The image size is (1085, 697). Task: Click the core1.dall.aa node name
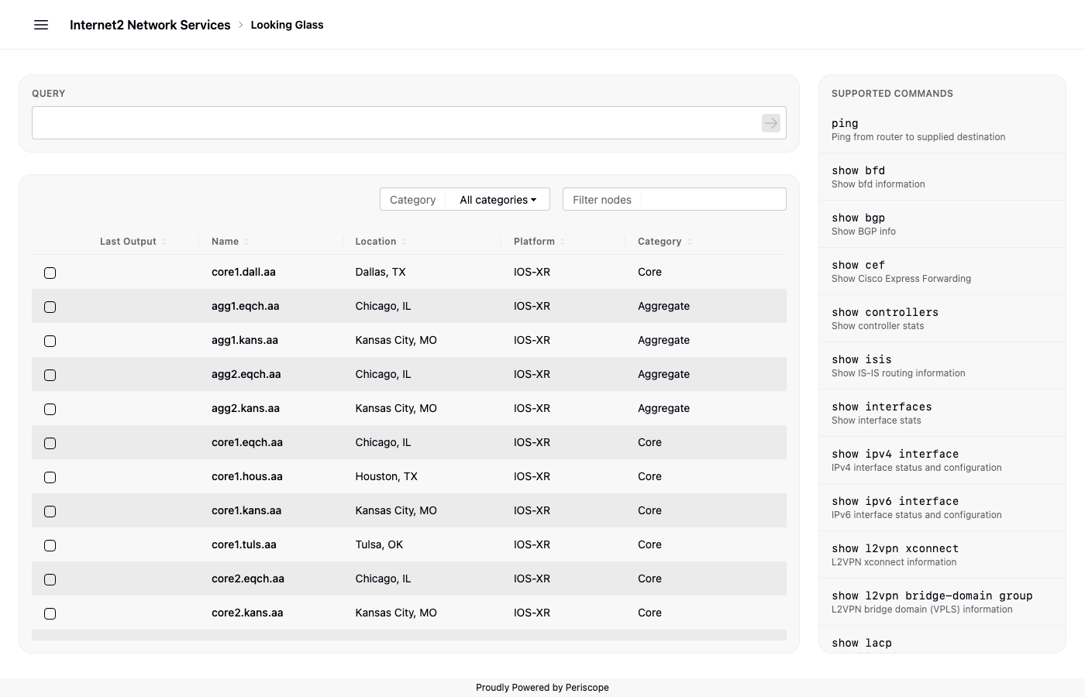point(243,273)
